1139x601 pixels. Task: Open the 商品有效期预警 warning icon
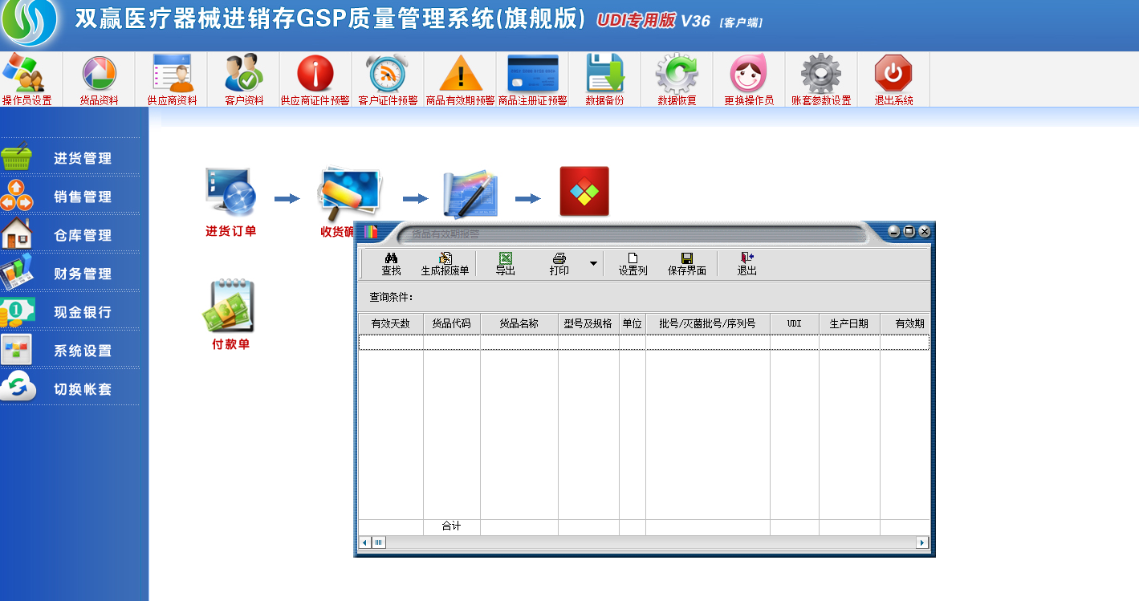click(x=458, y=79)
